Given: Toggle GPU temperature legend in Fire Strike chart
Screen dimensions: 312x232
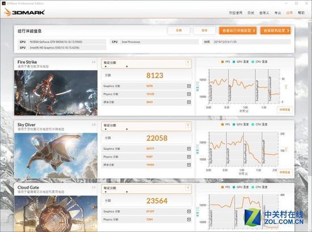Looking at the screenshot, I should pyautogui.click(x=241, y=62).
